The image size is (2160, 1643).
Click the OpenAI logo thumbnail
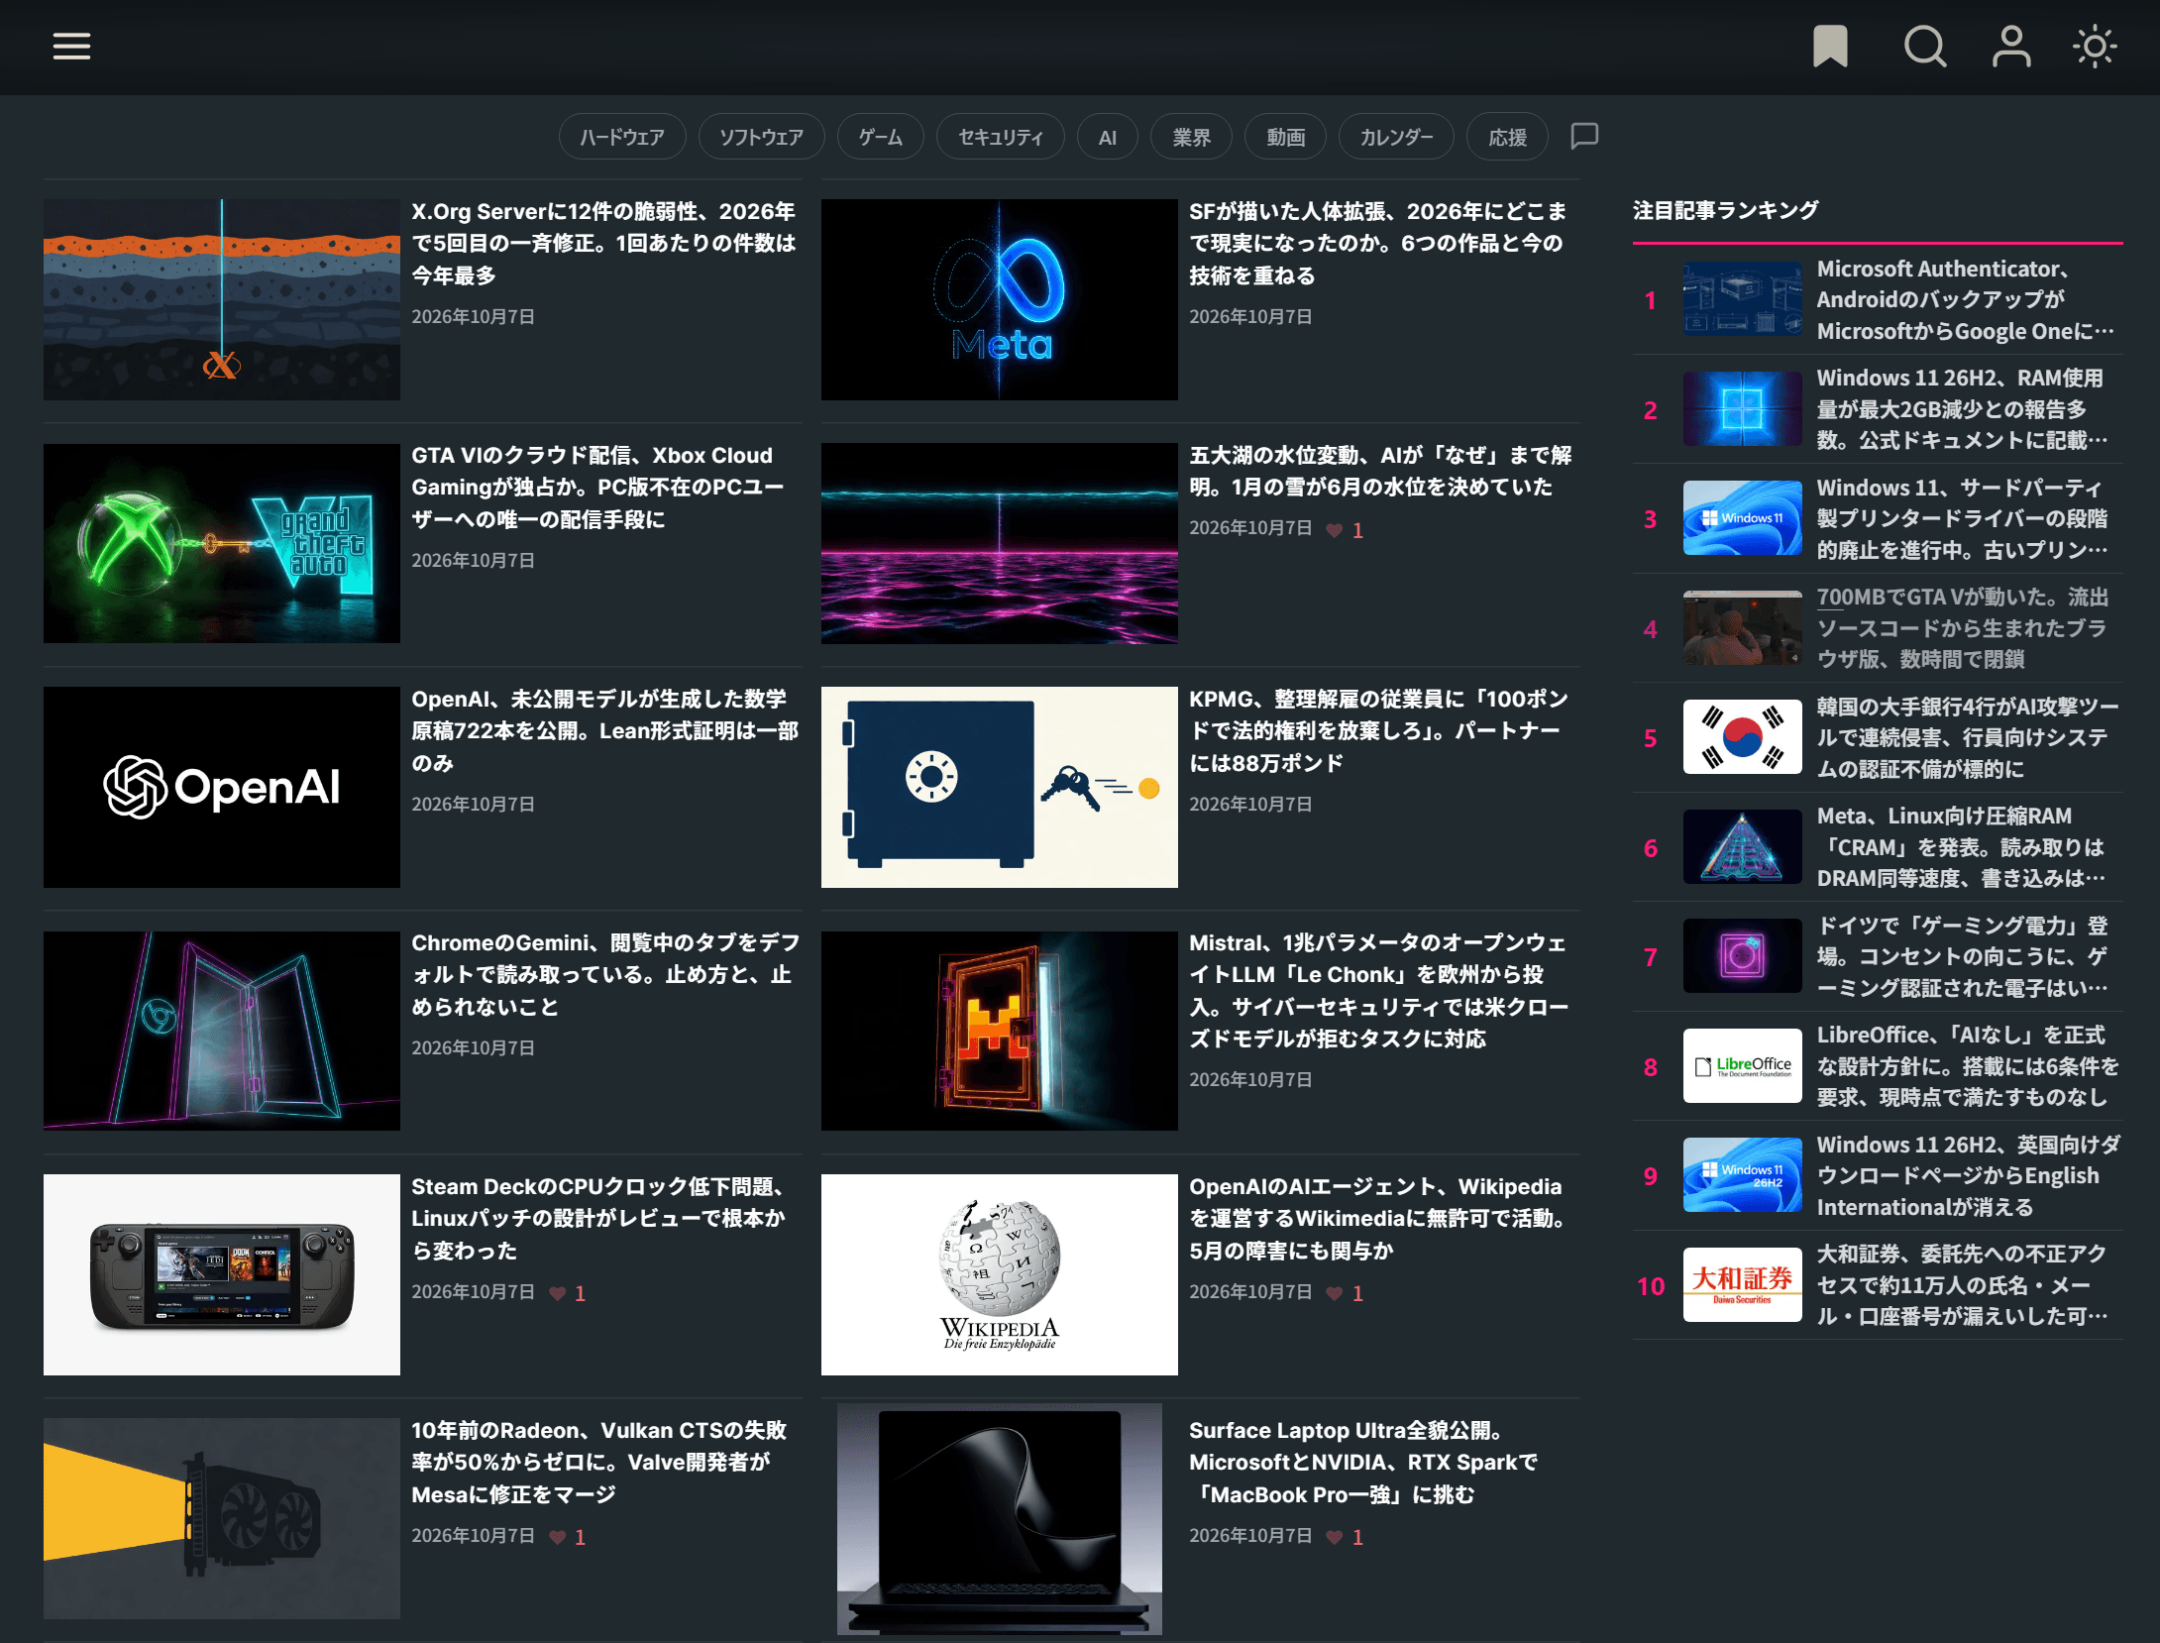222,787
